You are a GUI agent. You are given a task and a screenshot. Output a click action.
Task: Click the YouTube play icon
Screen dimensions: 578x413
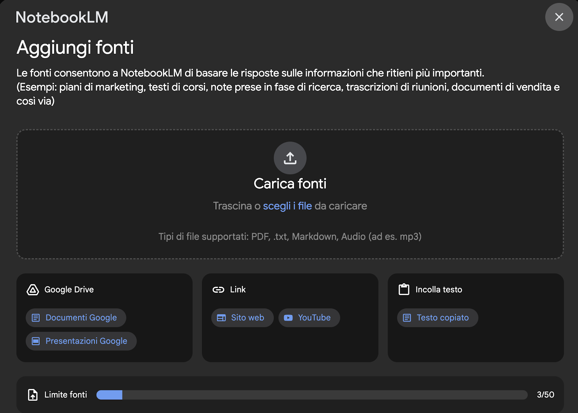(288, 318)
